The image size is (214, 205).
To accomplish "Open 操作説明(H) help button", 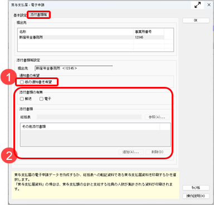I will pos(196,196).
